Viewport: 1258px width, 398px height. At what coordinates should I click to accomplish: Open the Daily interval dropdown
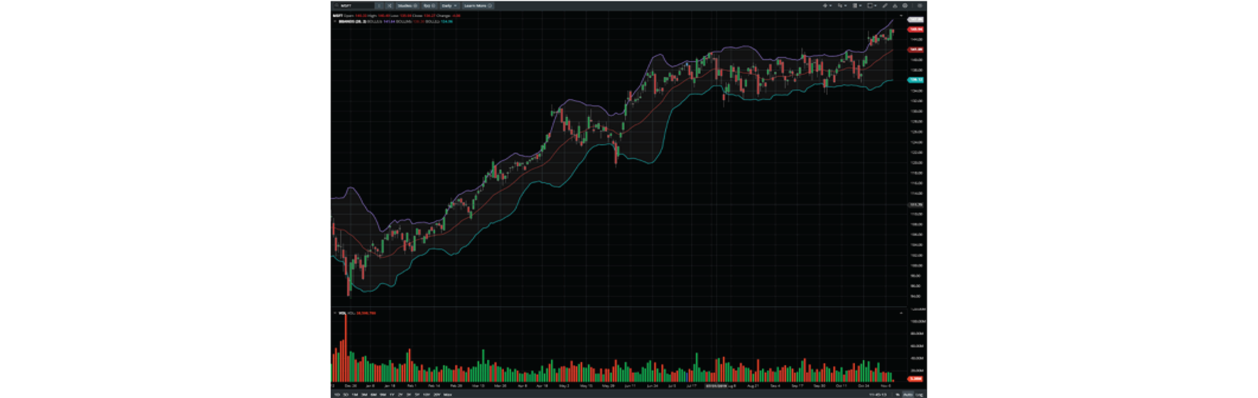point(449,6)
